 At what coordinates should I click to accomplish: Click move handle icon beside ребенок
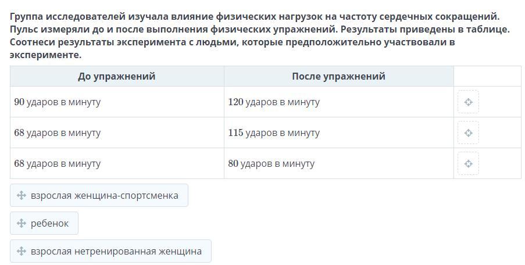22,223
